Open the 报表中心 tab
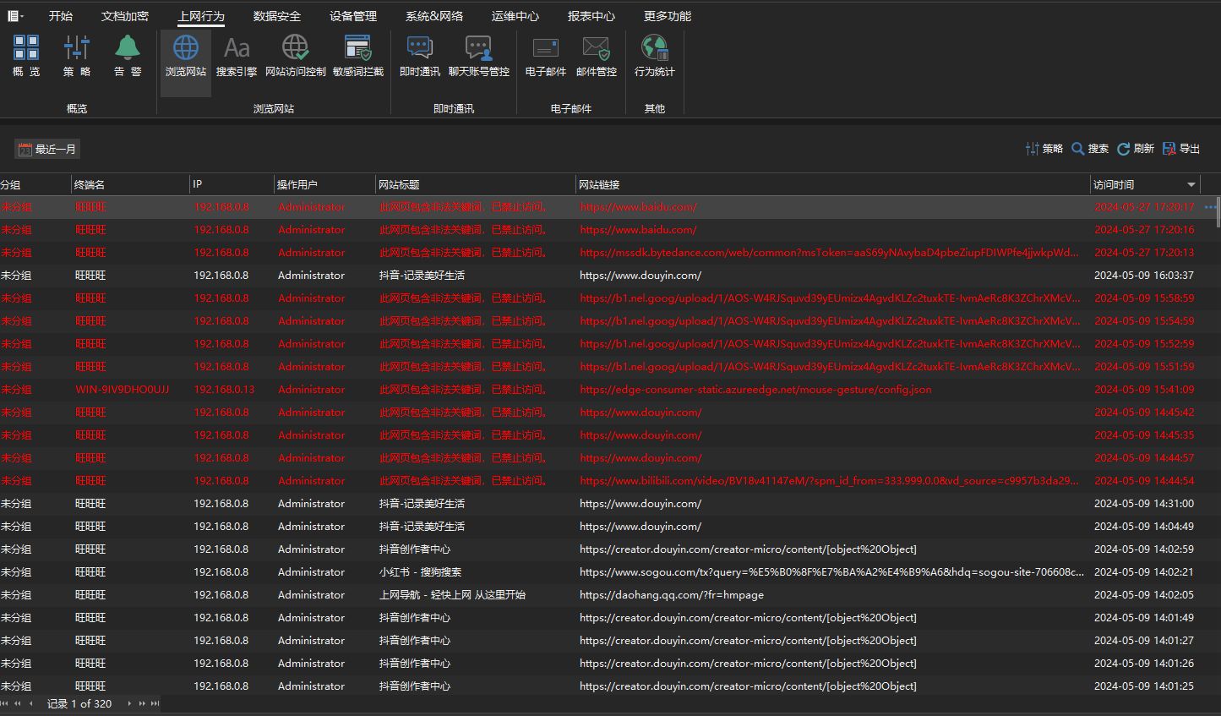 (x=591, y=16)
